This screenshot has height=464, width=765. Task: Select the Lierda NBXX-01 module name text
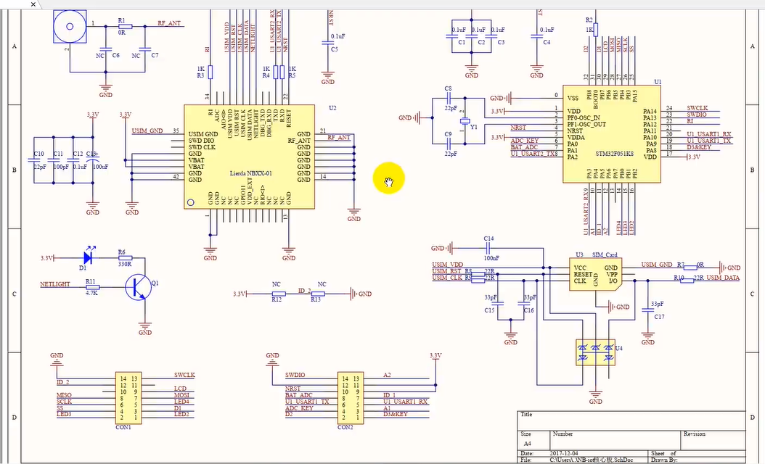coord(251,173)
